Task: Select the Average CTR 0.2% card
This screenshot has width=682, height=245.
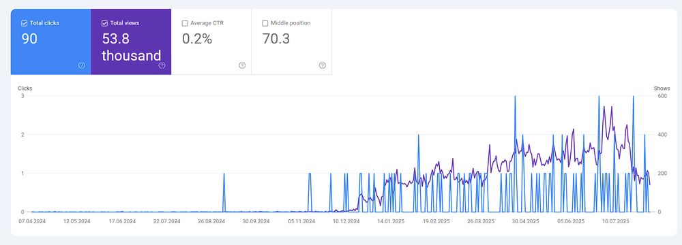Action: pos(211,42)
